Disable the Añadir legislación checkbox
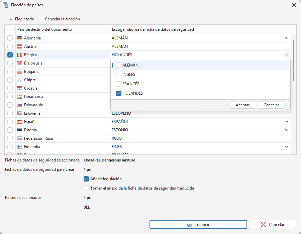This screenshot has width=301, height=234. pos(86,179)
